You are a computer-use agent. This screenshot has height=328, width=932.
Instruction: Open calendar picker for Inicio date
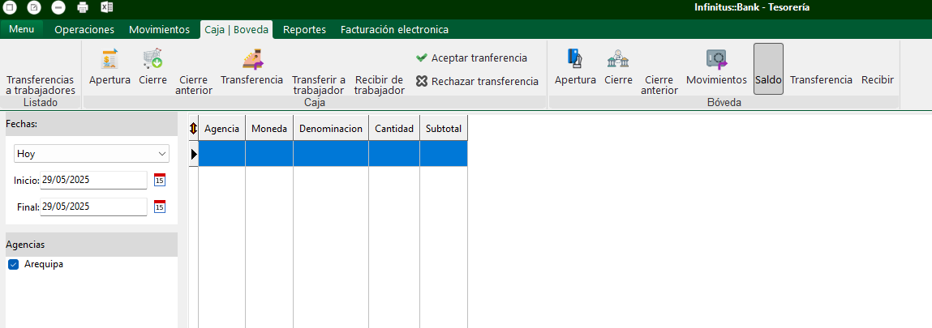(x=160, y=180)
